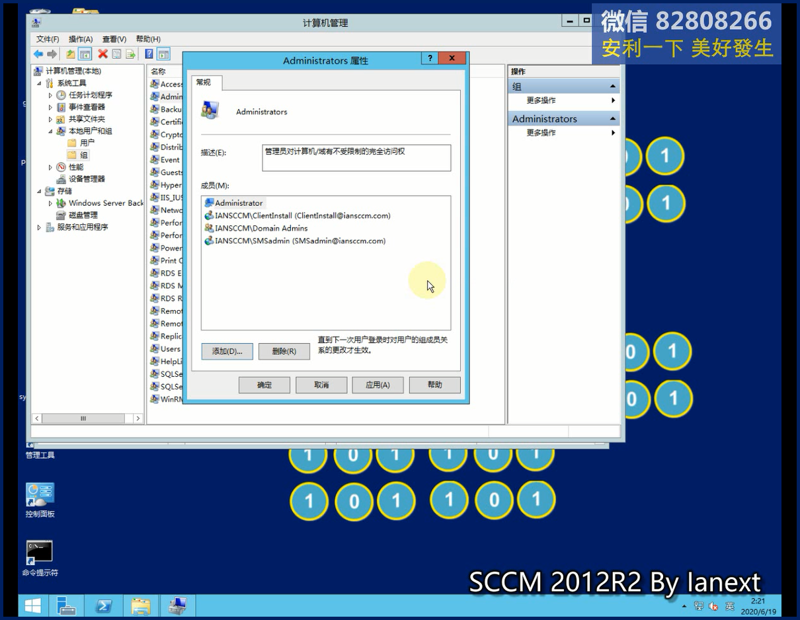Viewport: 800px width, 620px height.
Task: Expand the Windows Server Back tree node
Action: (50, 203)
